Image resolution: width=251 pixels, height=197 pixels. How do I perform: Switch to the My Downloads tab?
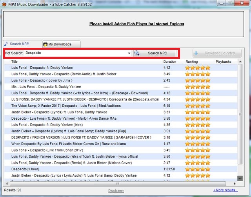point(60,44)
